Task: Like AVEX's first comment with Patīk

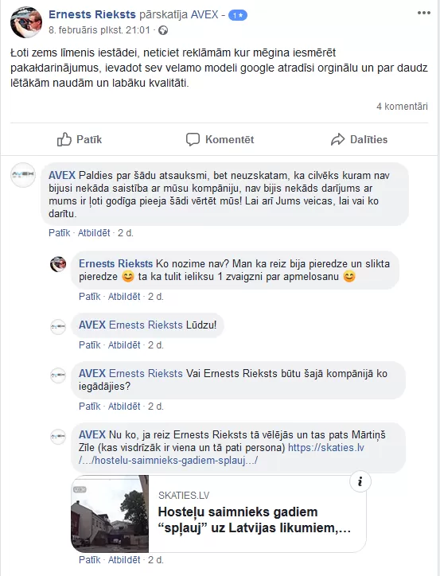Action: (59, 232)
